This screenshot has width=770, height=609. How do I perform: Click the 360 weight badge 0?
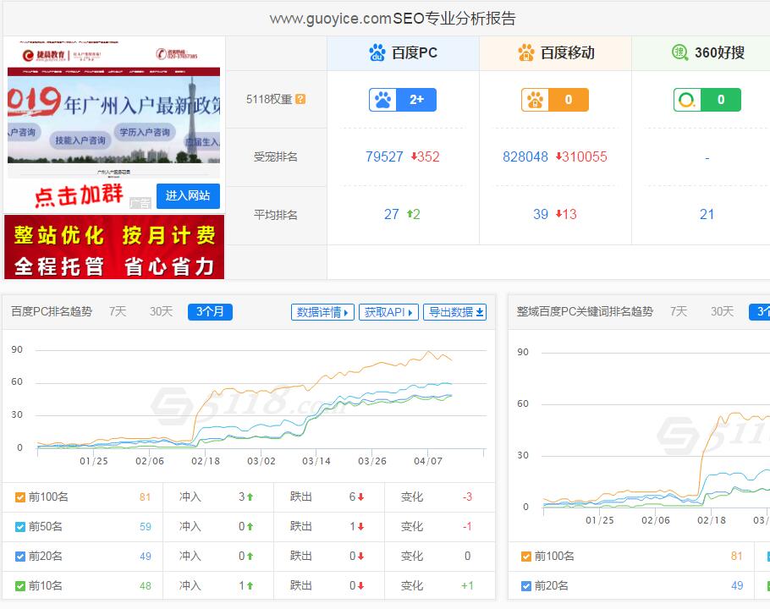coord(707,100)
